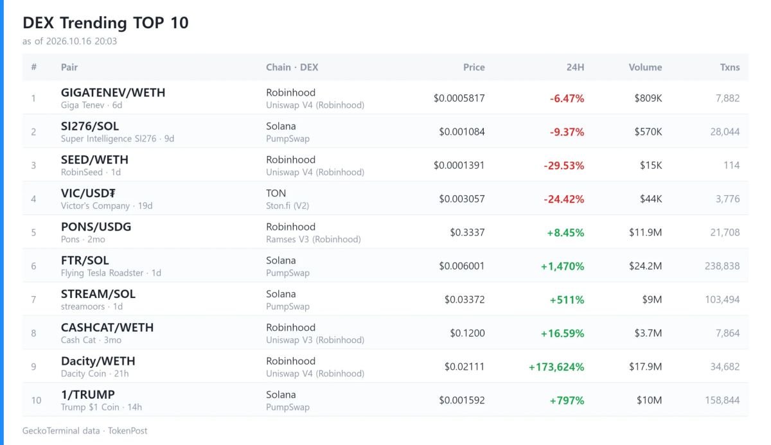The height and width of the screenshot is (445, 771).
Task: Select the VIC/USD₮ pair
Action: pos(88,193)
